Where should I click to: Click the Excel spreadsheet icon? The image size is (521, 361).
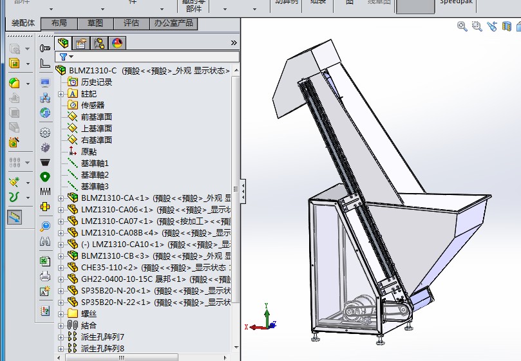pyautogui.click(x=45, y=261)
